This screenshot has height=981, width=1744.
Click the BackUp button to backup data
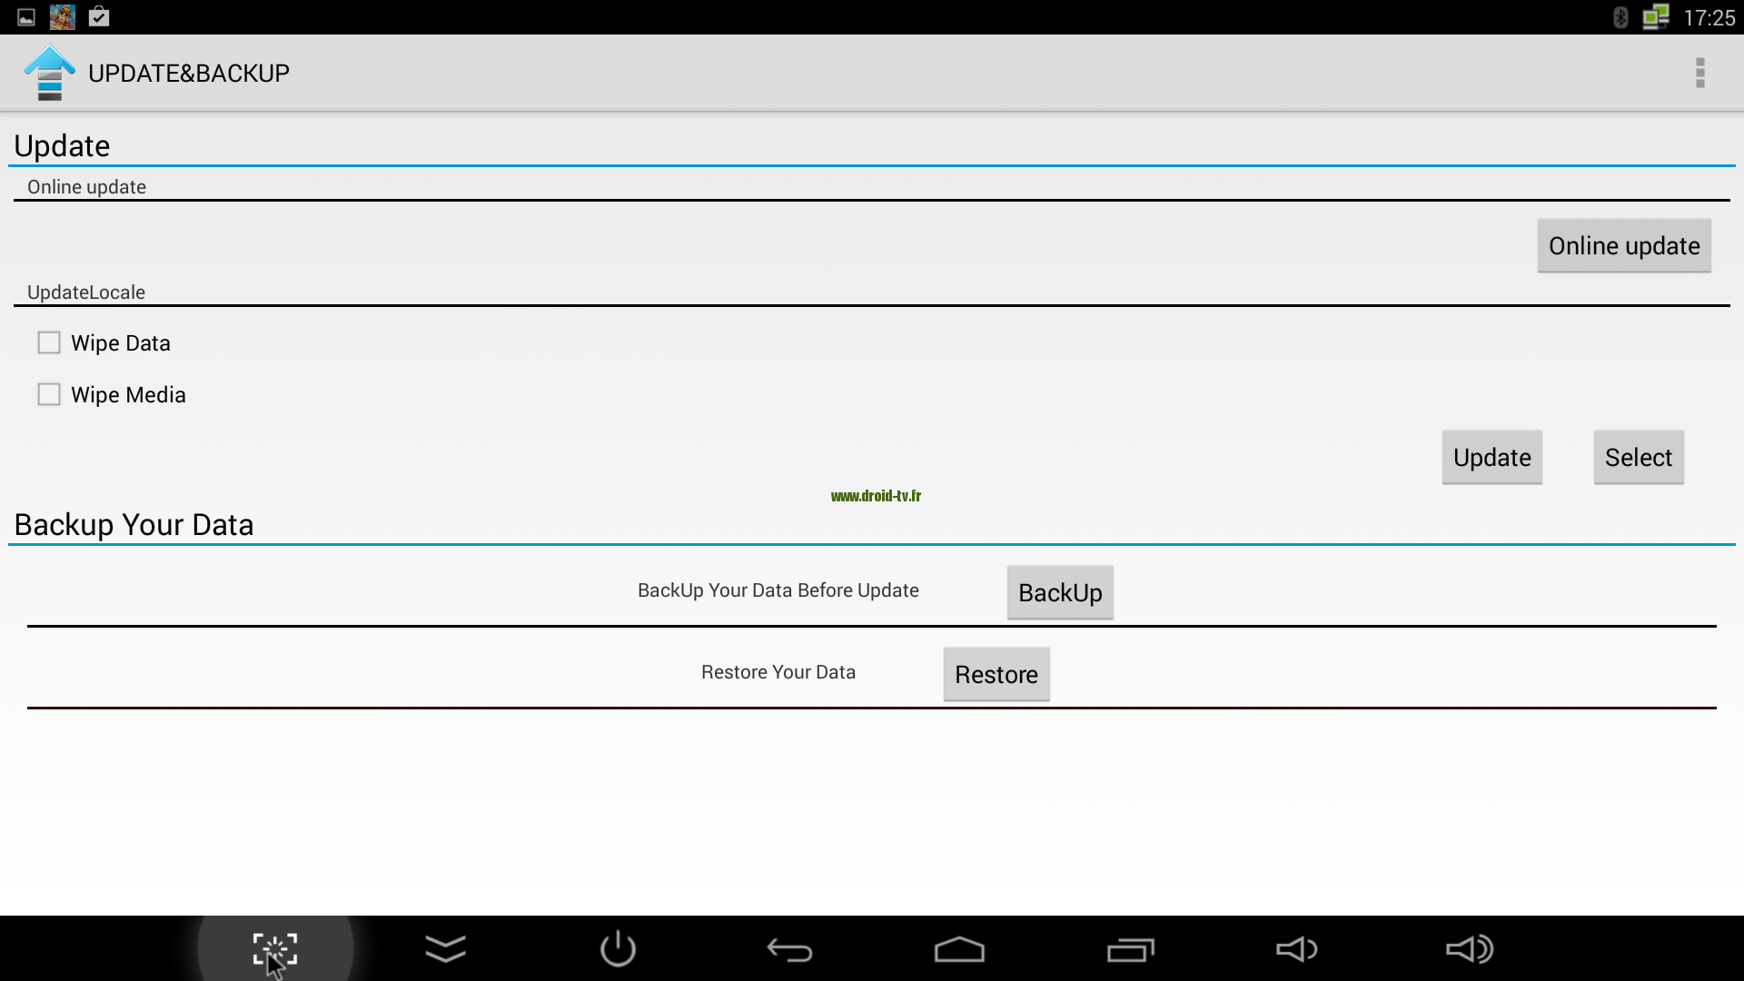(1060, 593)
